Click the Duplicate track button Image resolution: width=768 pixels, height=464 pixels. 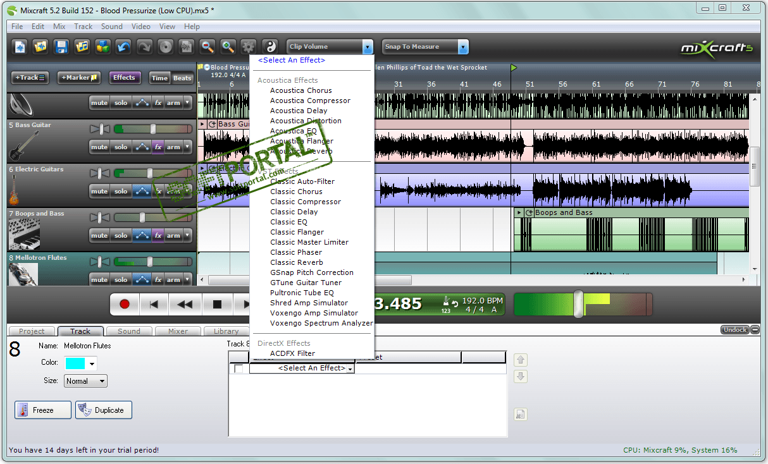point(104,410)
